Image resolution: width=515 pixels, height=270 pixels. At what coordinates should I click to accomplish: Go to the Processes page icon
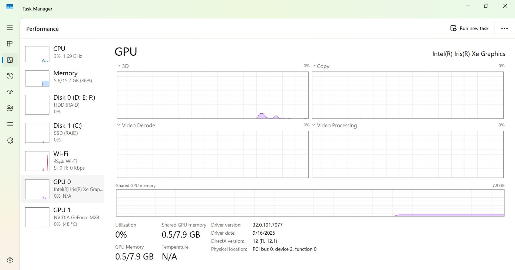coord(10,44)
